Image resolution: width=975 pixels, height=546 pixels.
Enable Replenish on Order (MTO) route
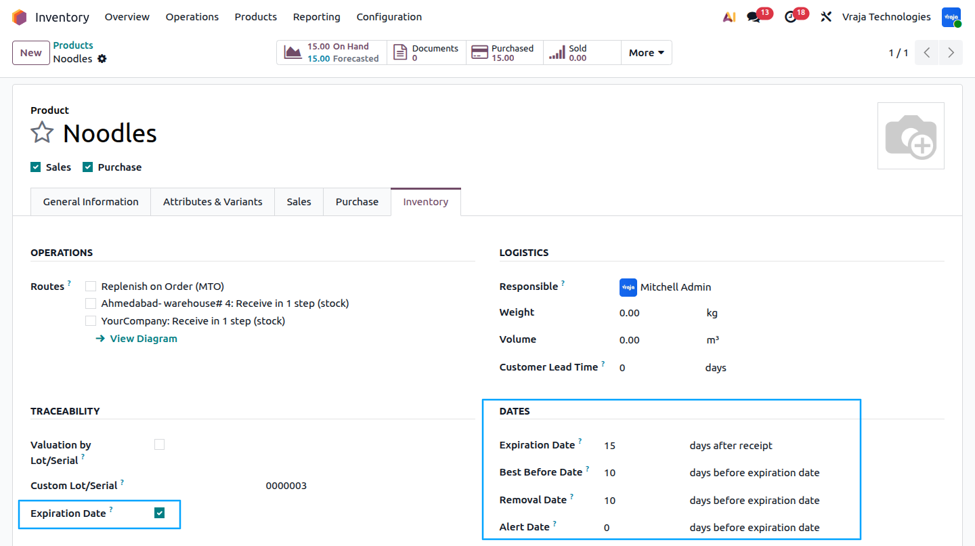tap(91, 287)
